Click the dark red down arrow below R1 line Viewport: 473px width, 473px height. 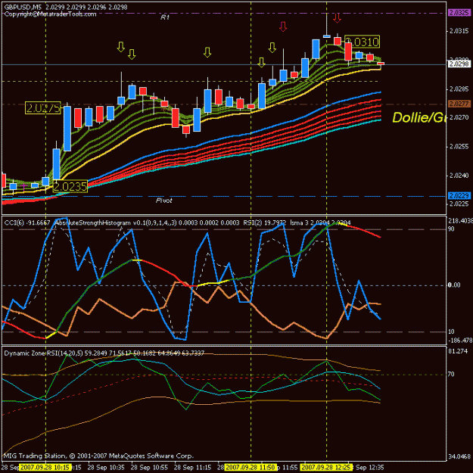[x=282, y=26]
